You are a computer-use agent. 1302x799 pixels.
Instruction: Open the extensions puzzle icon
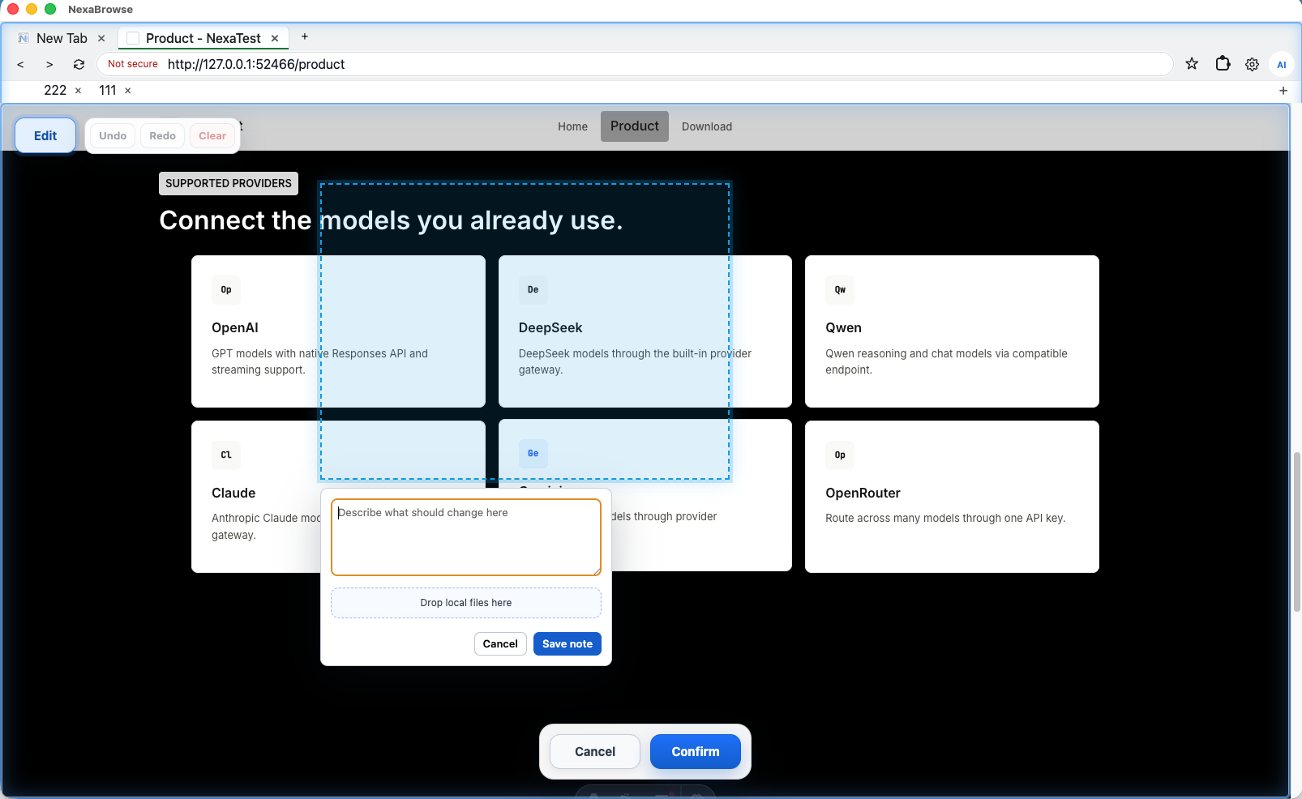[1223, 63]
